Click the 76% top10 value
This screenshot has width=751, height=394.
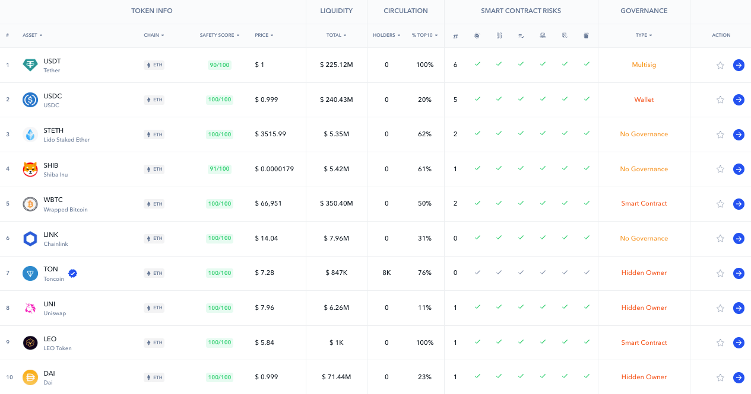(x=424, y=273)
